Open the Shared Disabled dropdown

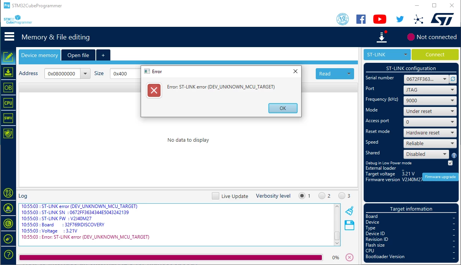coord(426,154)
